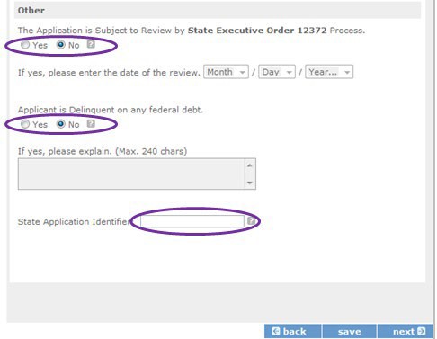Open help icon beside State Application Identifier
Viewport: 437px width, 339px height.
pos(251,221)
